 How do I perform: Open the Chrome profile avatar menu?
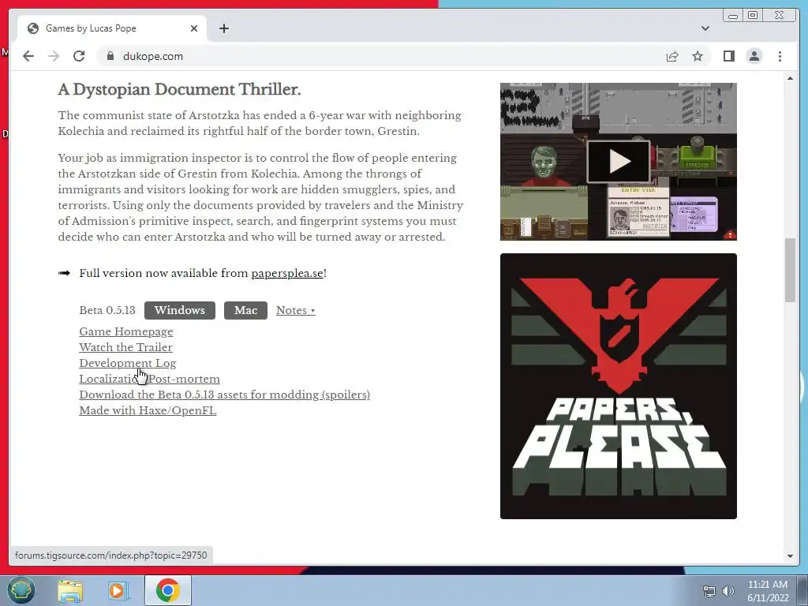coord(754,56)
